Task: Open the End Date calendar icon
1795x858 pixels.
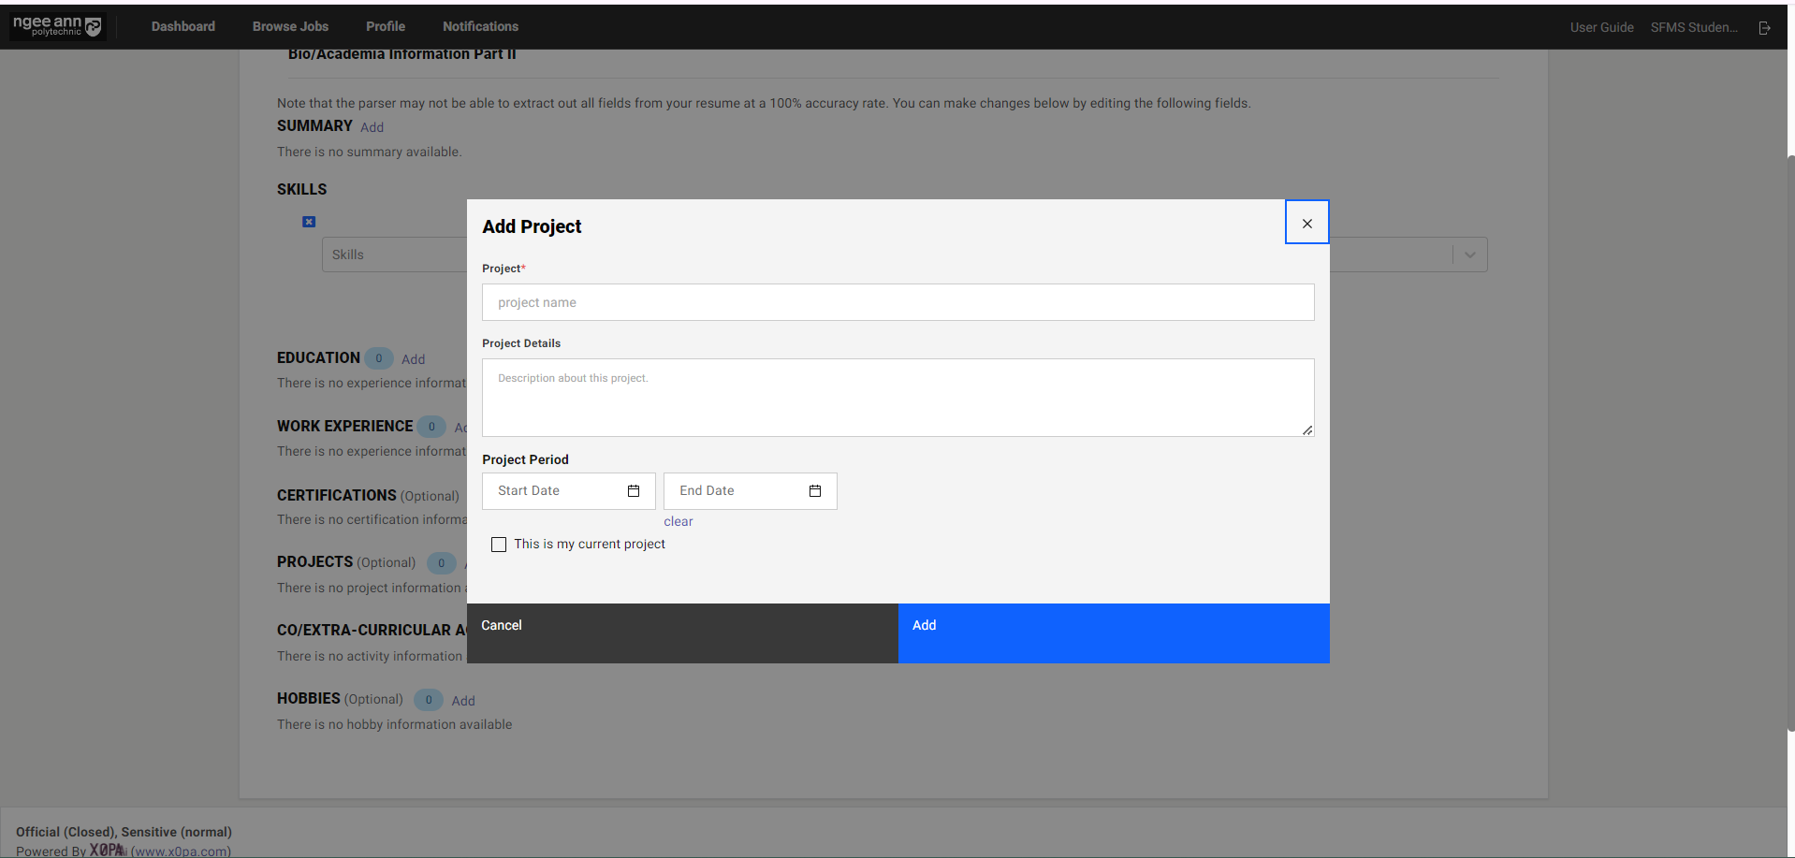Action: point(815,491)
